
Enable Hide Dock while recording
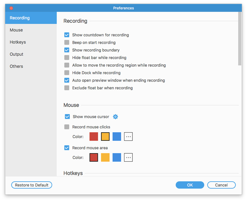tap(67, 73)
